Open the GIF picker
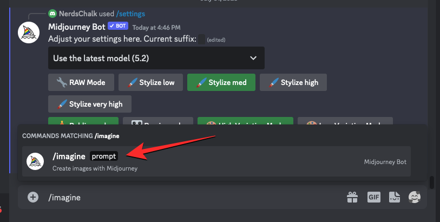This screenshot has height=222, width=440. pyautogui.click(x=374, y=197)
